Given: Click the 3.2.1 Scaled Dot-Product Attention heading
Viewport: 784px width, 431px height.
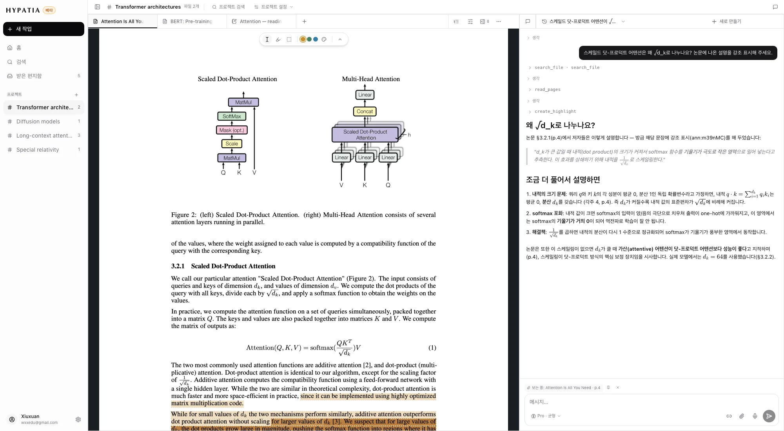Looking at the screenshot, I should tap(223, 266).
